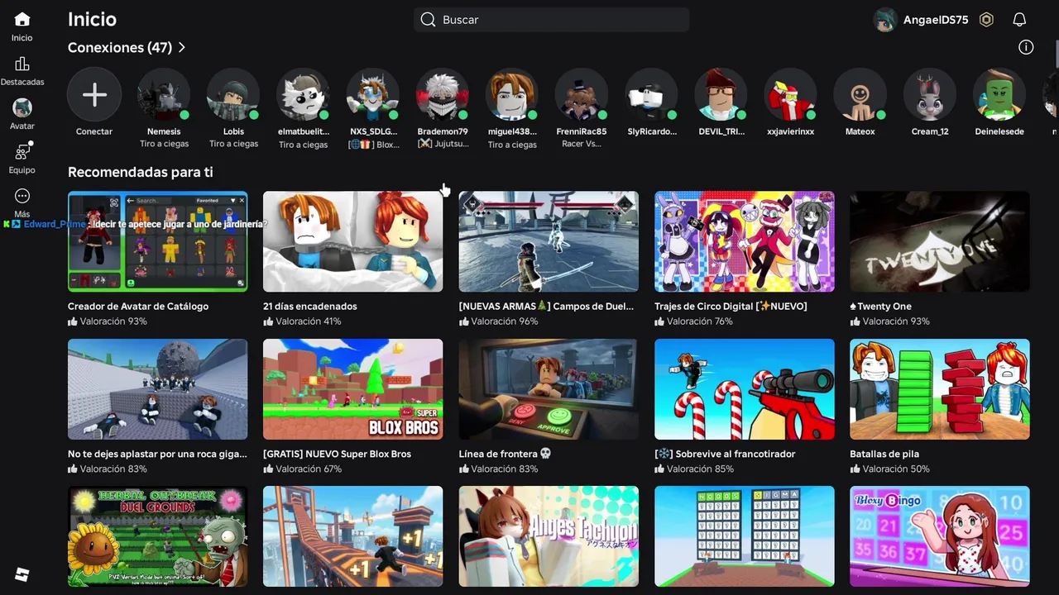Open the giant rock crush game thumbnail

coord(157,389)
